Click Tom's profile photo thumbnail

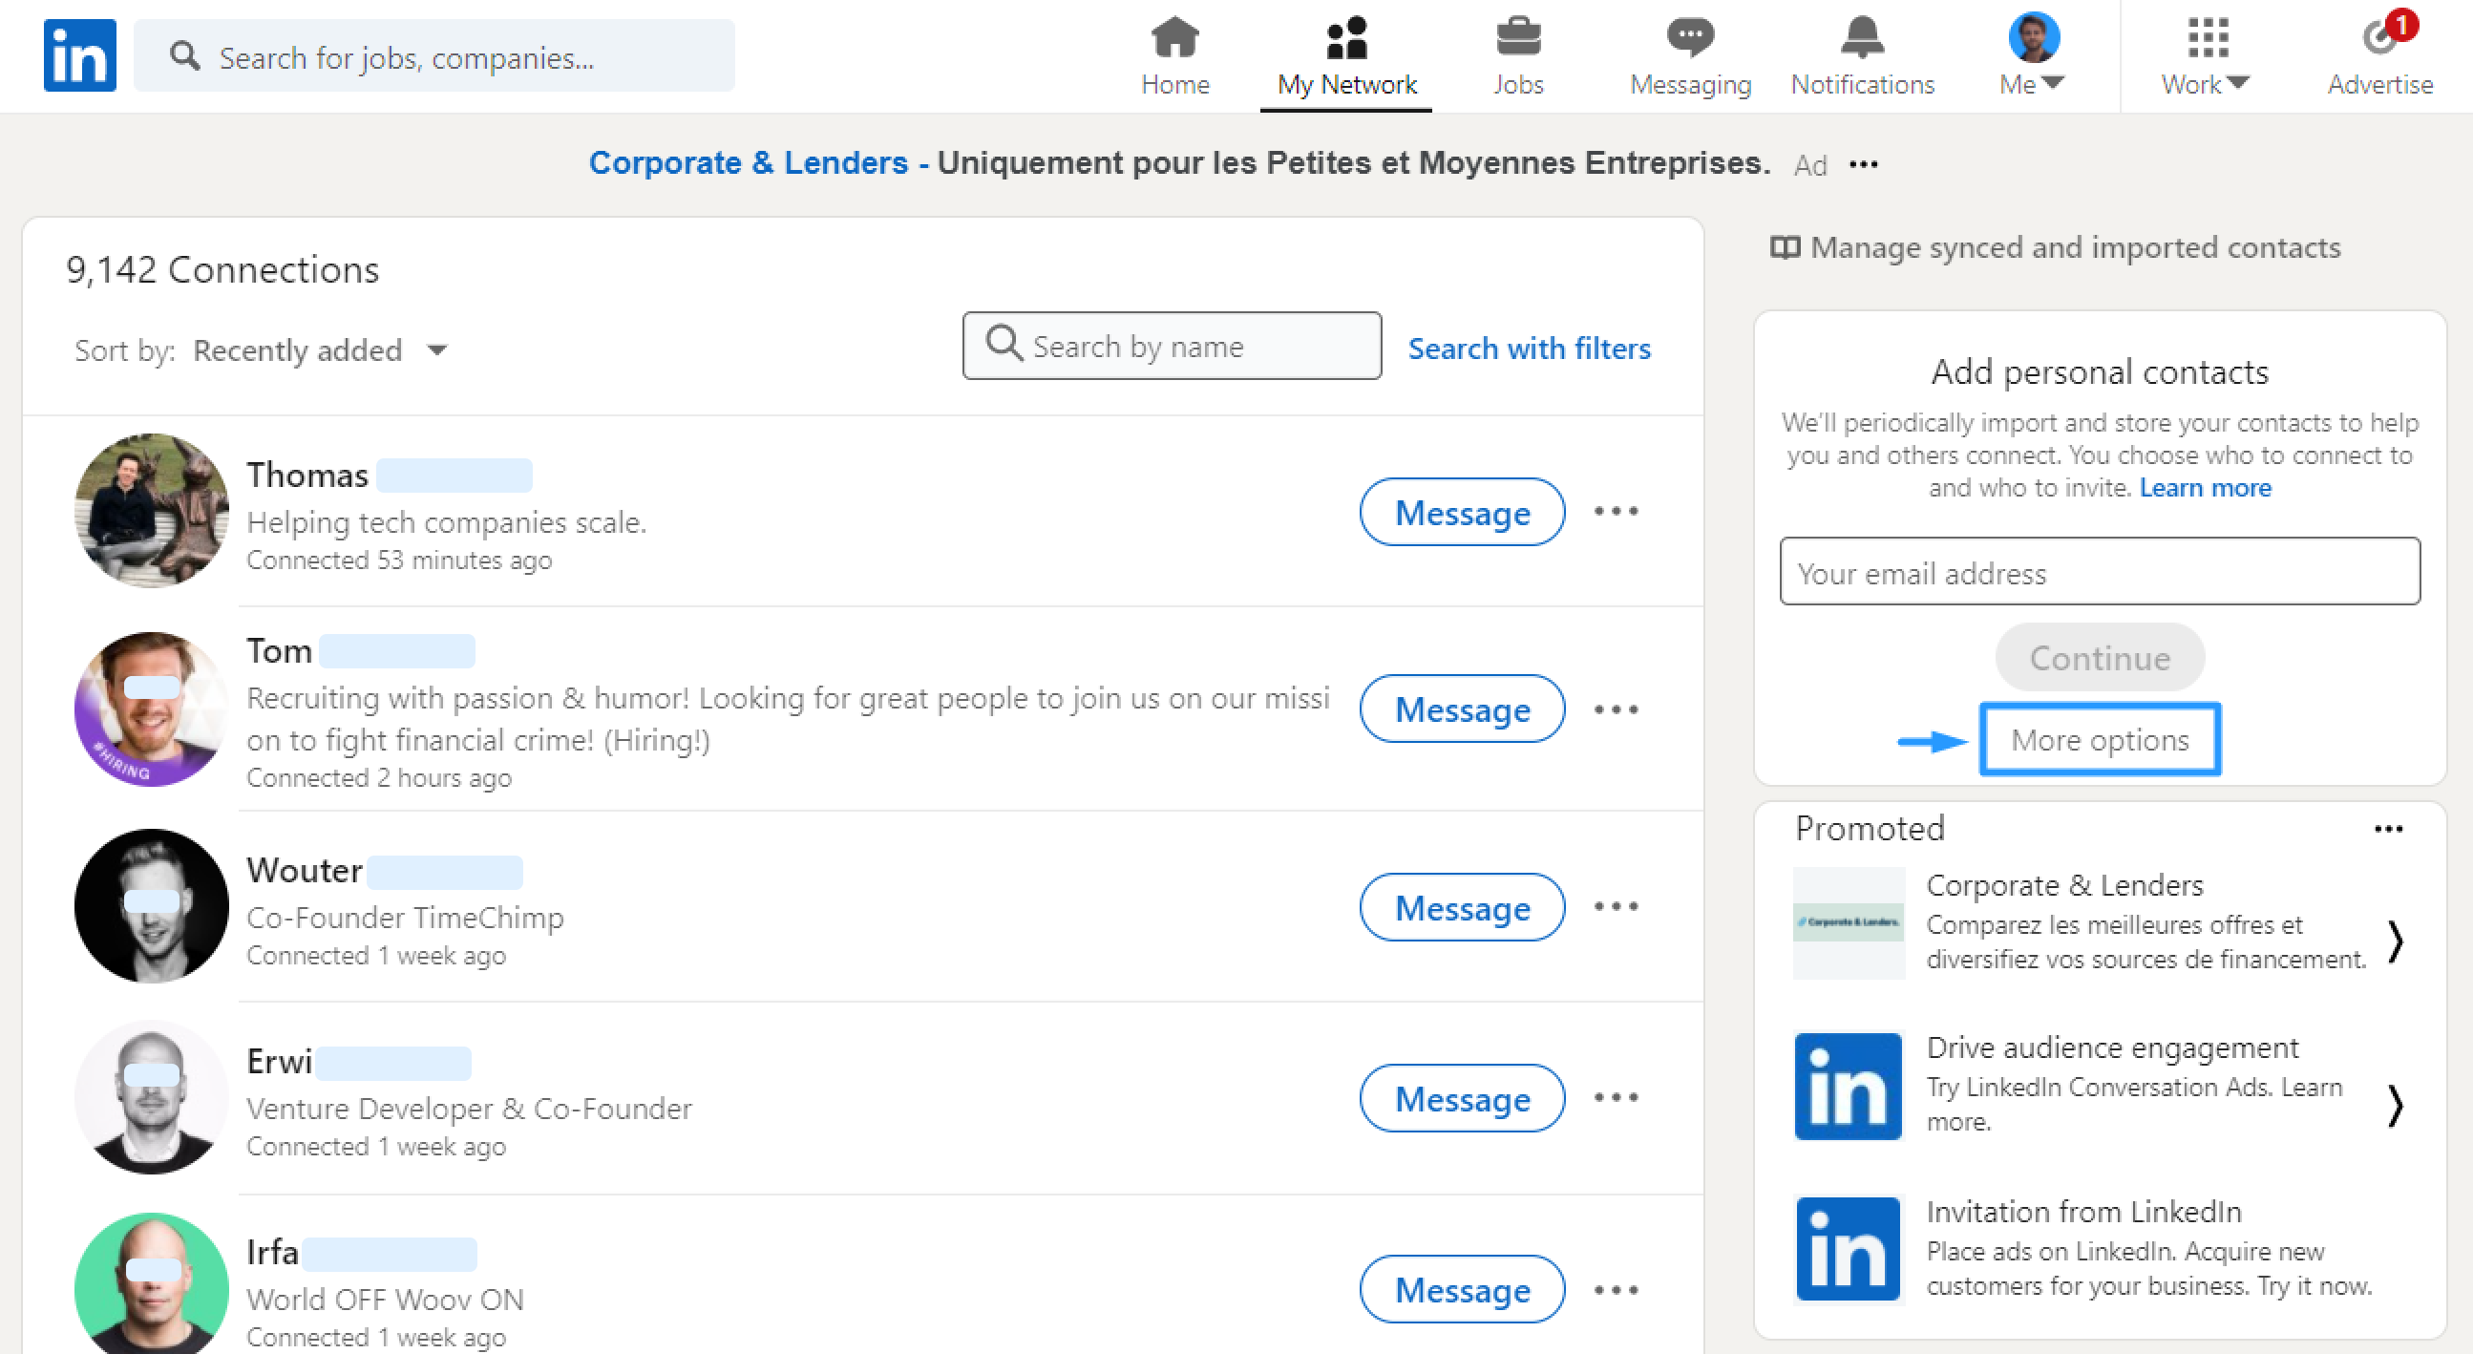point(151,709)
